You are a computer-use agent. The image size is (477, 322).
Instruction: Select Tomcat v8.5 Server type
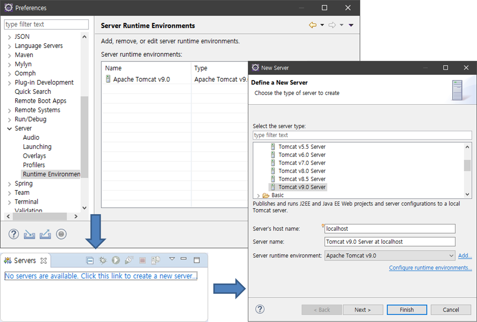(x=302, y=179)
